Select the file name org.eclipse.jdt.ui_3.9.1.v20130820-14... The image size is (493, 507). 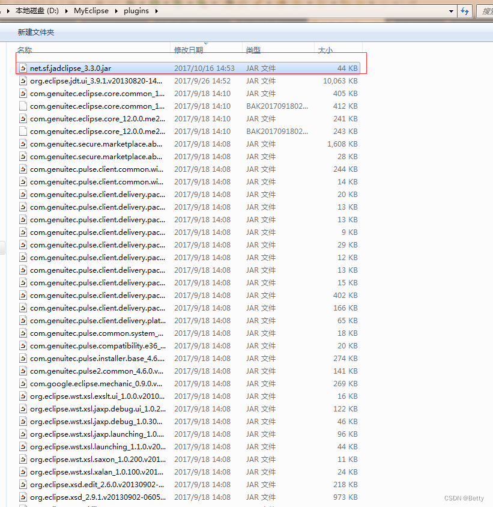tap(96, 81)
